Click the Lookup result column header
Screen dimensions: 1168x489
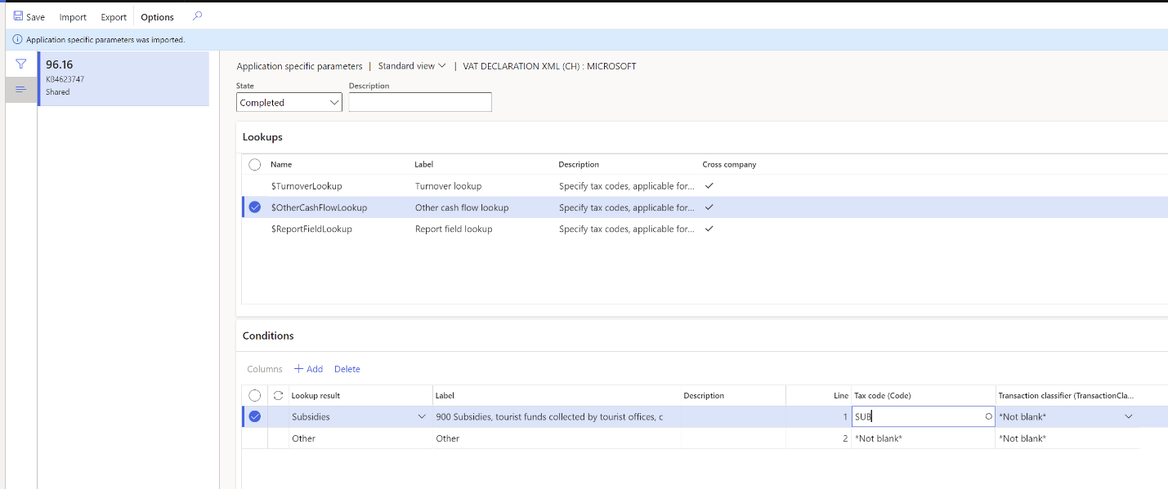click(x=315, y=395)
